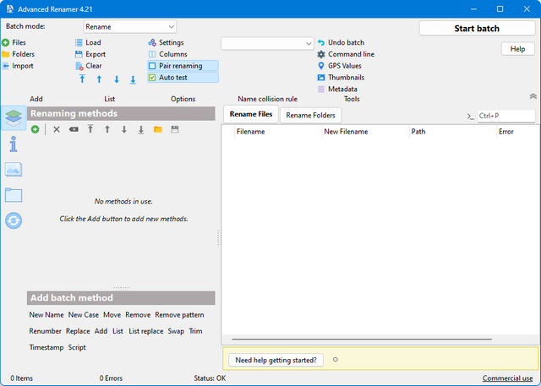Add Swap batch method
This screenshot has width=541, height=386.
pos(176,331)
